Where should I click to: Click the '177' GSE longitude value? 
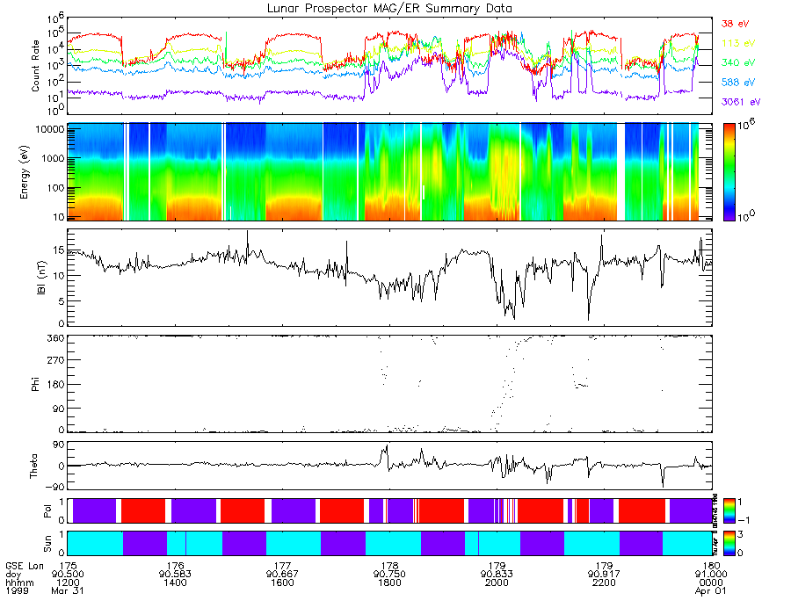pyautogui.click(x=282, y=566)
